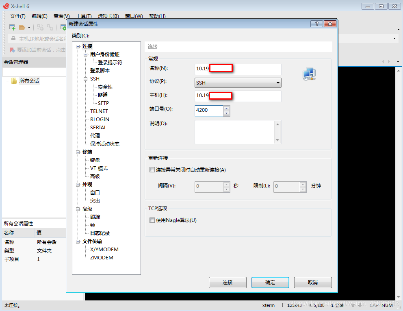Open the 帮助(H) menu
403x311 pixels.
[x=157, y=16]
